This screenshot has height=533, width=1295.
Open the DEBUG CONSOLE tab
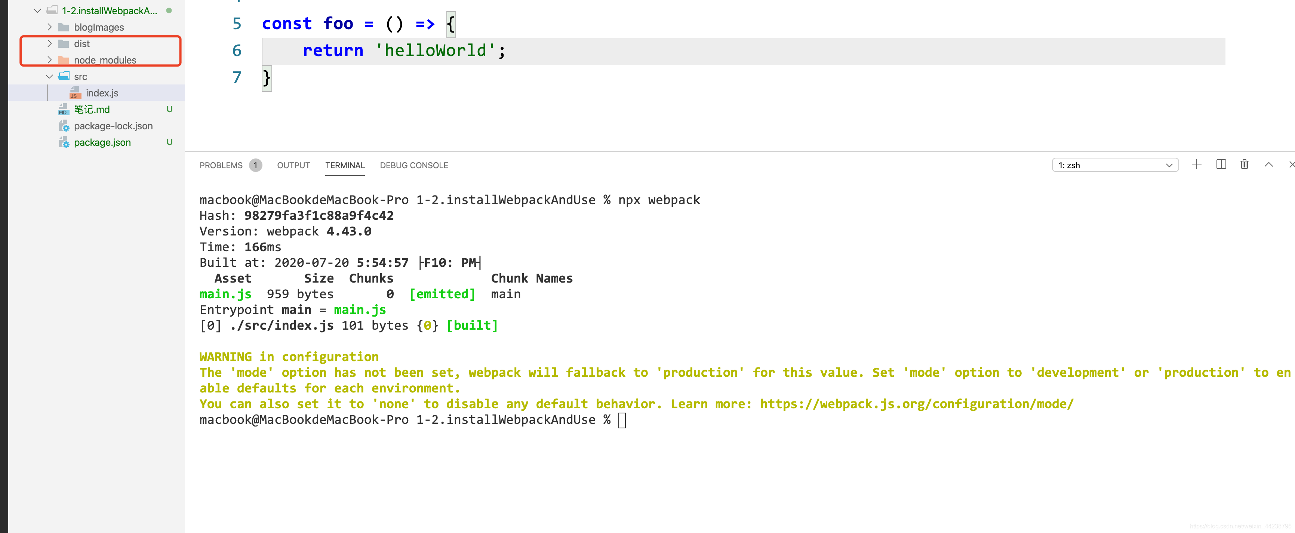tap(414, 166)
